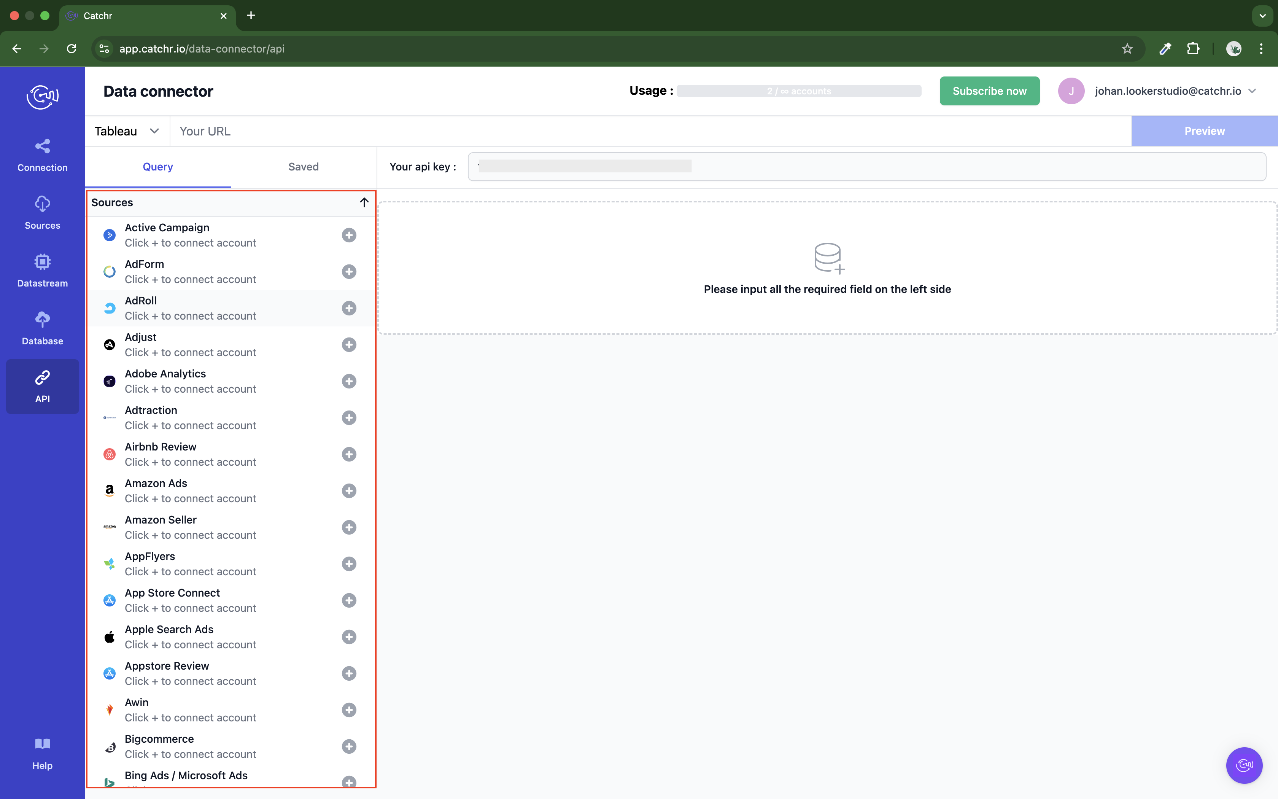1278x799 pixels.
Task: Reload the page with the refresh button
Action: pyautogui.click(x=72, y=49)
